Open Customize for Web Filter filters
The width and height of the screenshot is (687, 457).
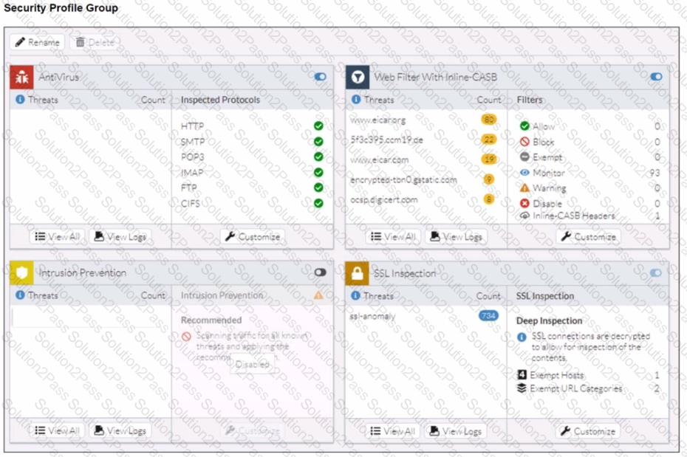(x=588, y=237)
